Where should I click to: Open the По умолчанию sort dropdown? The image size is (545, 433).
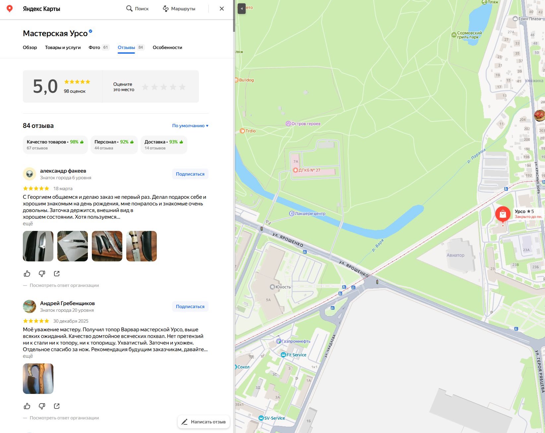(190, 126)
